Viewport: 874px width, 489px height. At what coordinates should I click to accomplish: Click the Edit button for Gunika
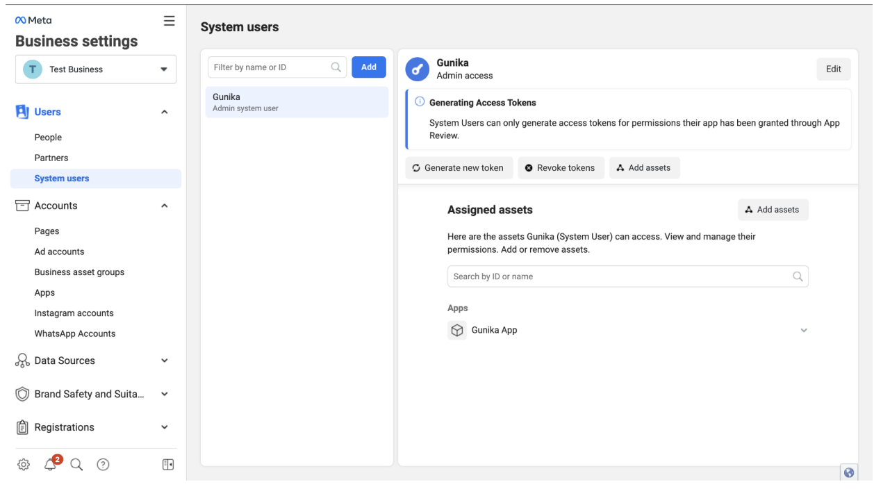click(x=834, y=69)
